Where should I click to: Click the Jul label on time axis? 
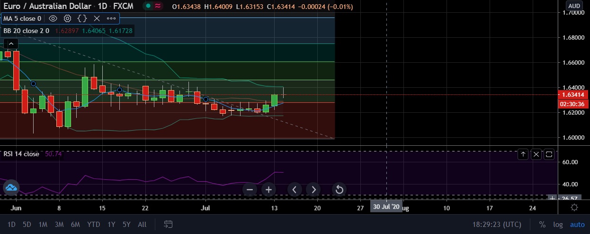pos(205,208)
